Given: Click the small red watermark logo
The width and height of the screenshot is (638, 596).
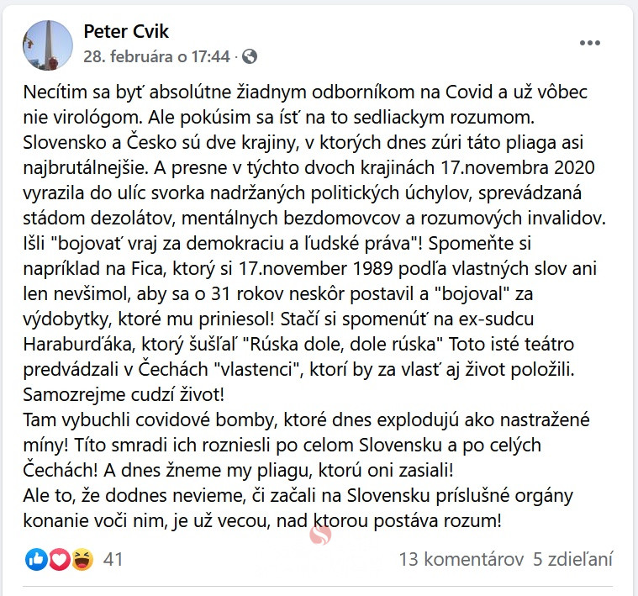Looking at the screenshot, I should [x=320, y=535].
